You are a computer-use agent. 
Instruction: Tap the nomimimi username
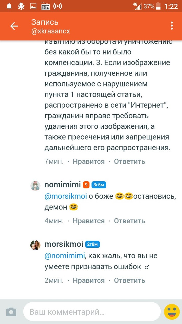[x=63, y=185]
